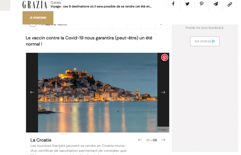
Task: Select the La Croatie caption heading
Action: tap(41, 140)
